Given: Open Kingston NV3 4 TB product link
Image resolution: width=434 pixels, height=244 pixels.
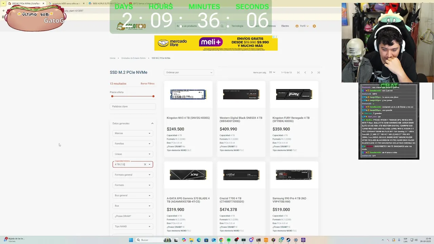Looking at the screenshot, I should click(188, 118).
